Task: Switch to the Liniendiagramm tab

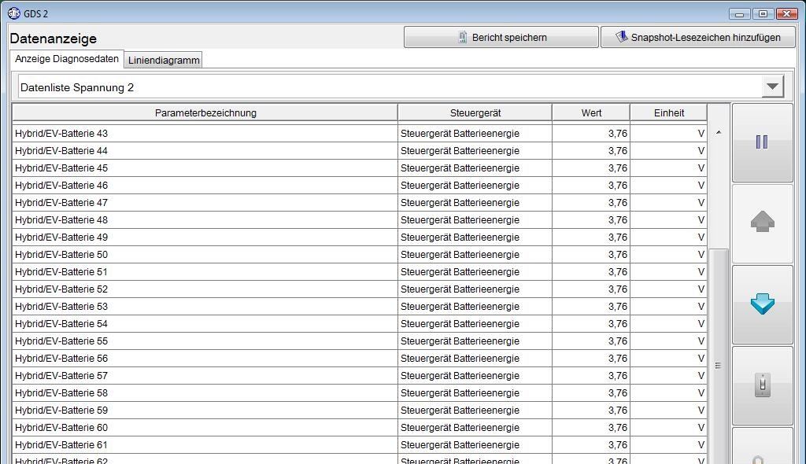Action: point(164,60)
